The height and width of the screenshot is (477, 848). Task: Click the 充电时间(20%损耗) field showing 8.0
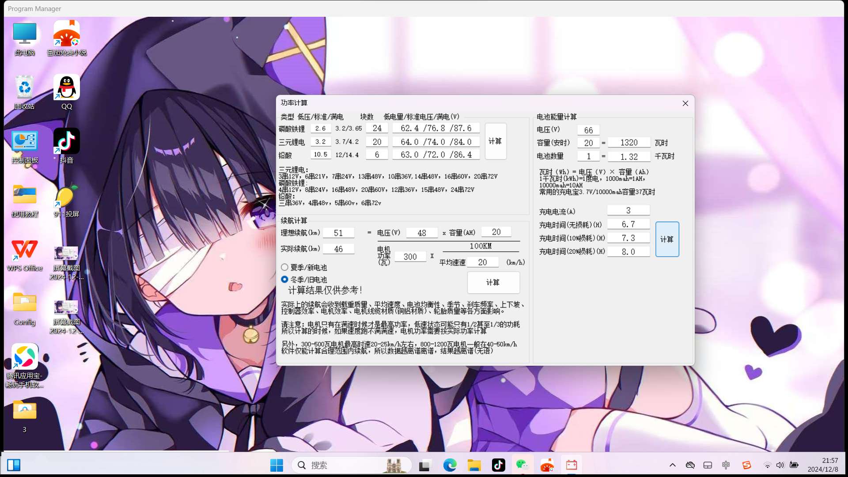click(628, 252)
